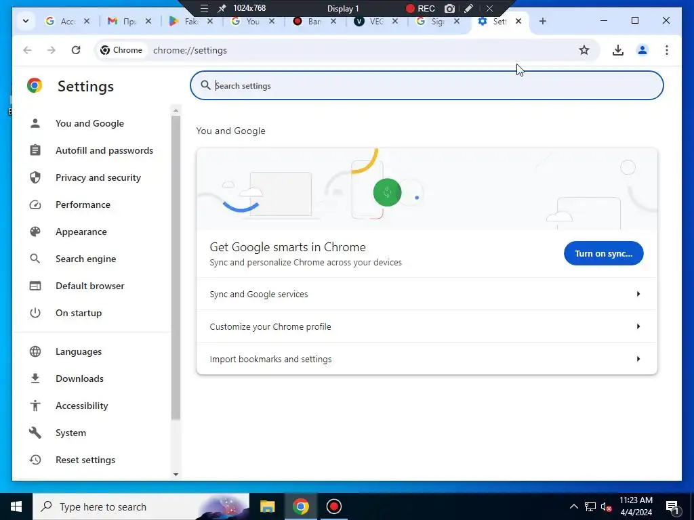Viewport: 694px width, 520px height.
Task: Click the System wrench icon
Action: pos(35,433)
